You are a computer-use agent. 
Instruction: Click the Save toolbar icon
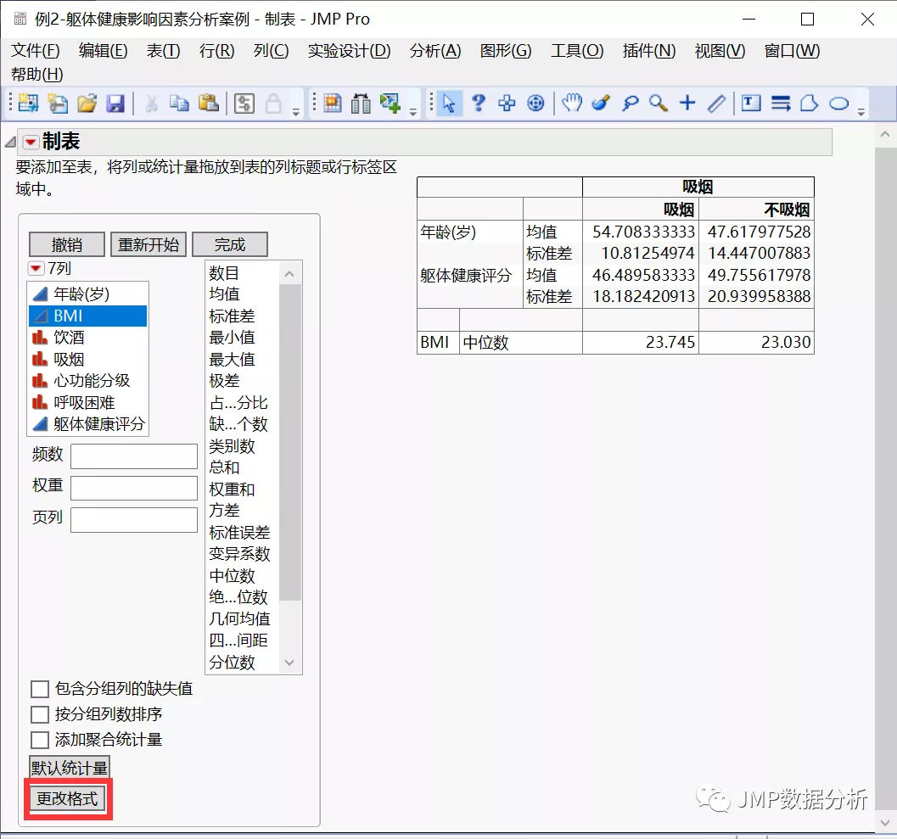coord(116,103)
